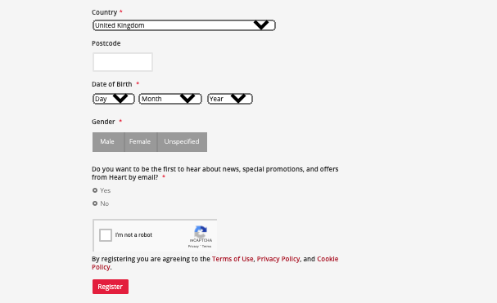
Task: Select No radio for email offers
Action: click(95, 203)
